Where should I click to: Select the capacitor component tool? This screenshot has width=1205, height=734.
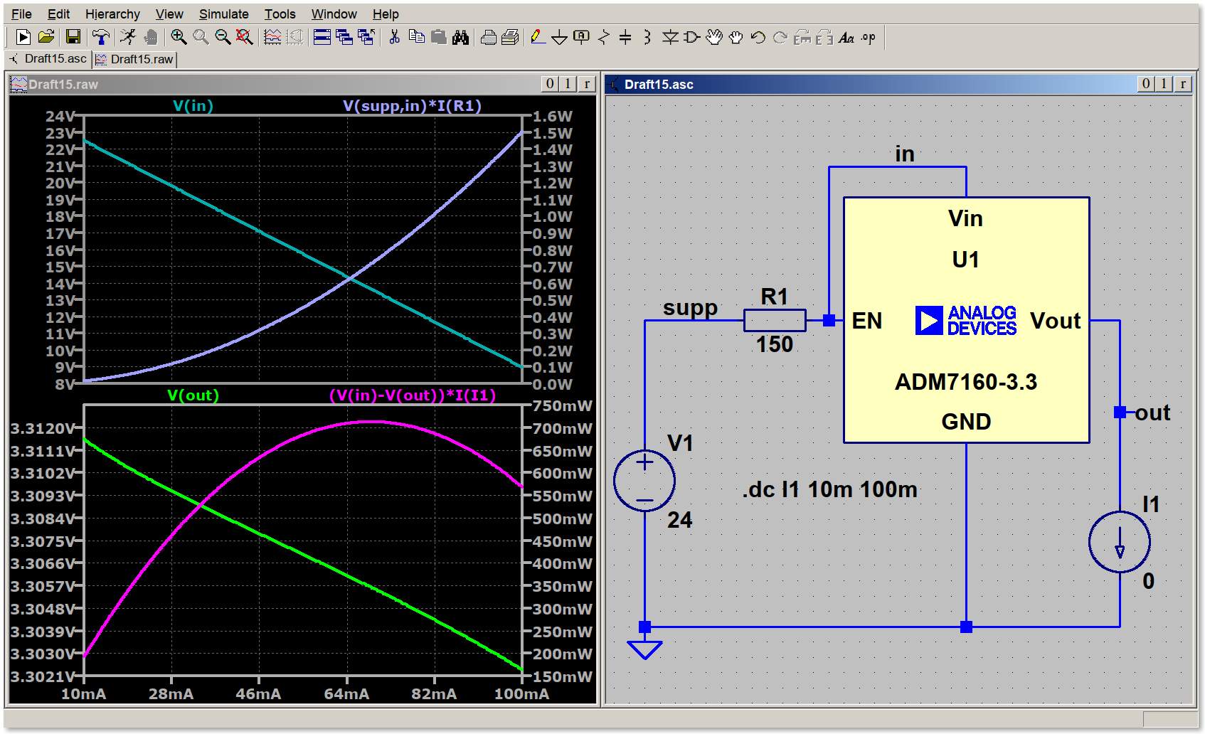click(625, 38)
